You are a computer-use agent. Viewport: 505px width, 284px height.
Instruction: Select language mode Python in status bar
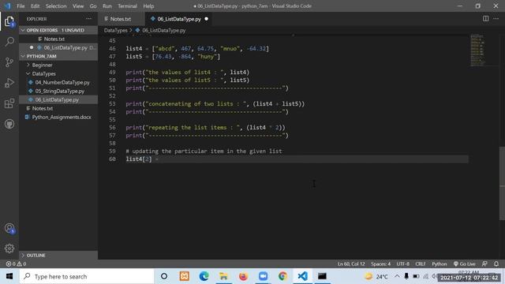coord(440,263)
